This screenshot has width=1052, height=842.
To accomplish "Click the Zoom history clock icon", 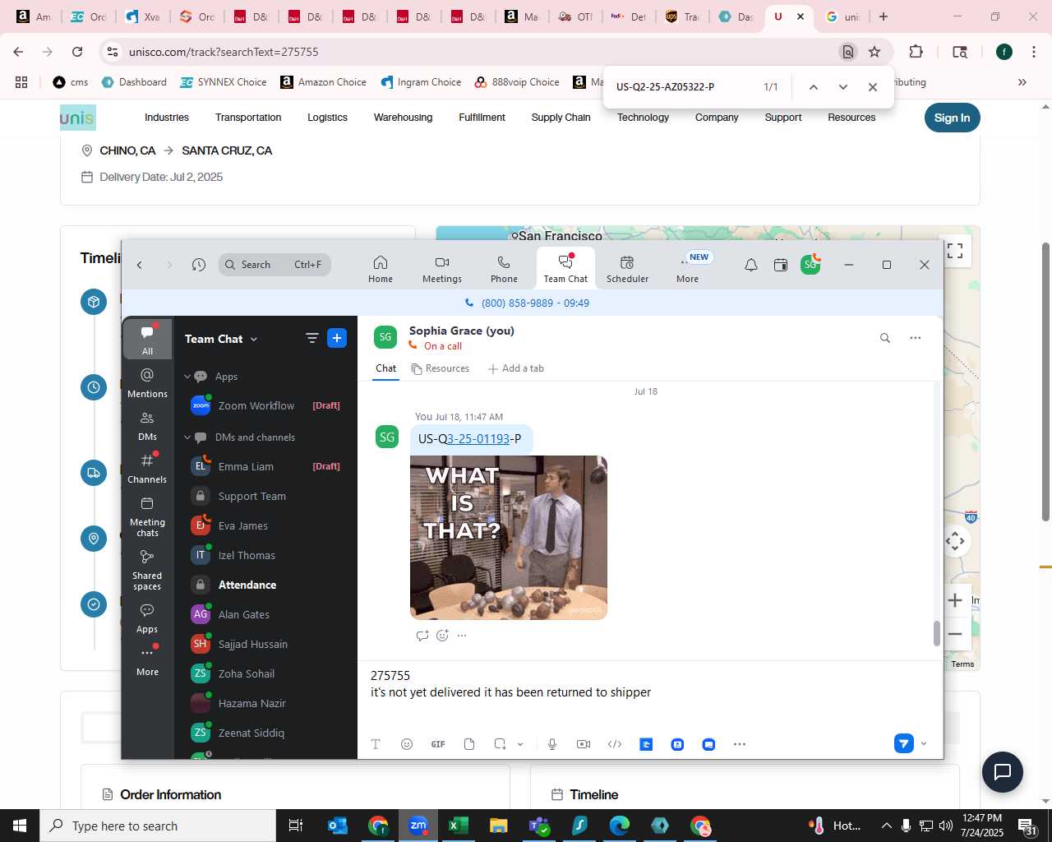I will tap(199, 265).
